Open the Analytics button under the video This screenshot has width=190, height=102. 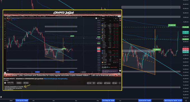click(19, 83)
